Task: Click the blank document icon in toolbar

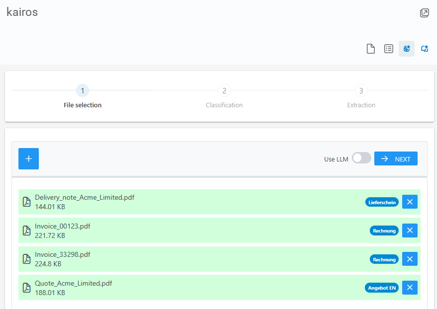Action: point(371,49)
